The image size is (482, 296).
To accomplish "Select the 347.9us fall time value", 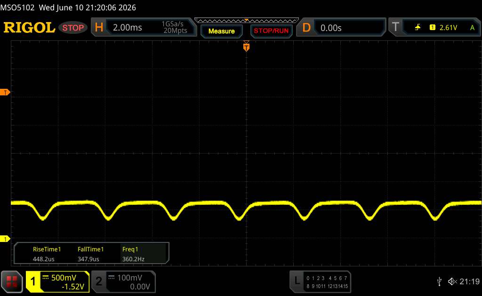I will pos(88,259).
